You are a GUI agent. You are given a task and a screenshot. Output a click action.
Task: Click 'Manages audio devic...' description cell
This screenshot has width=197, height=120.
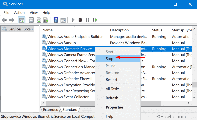tap(129, 37)
